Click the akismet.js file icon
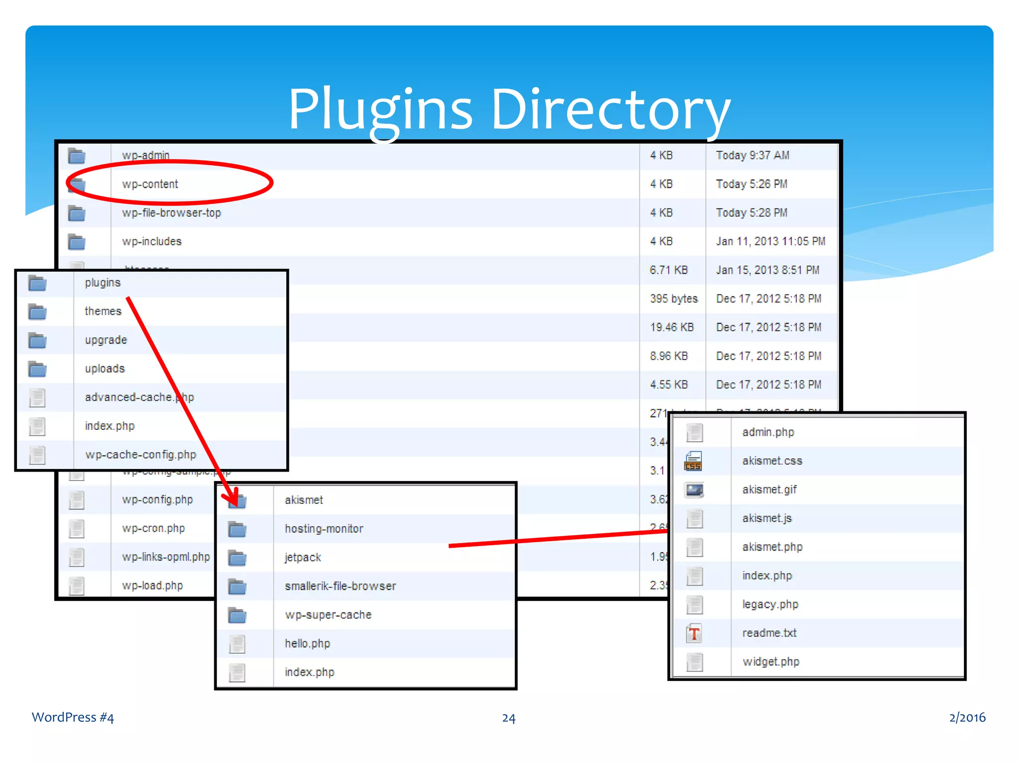 [x=694, y=518]
